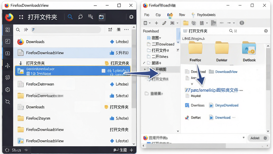
Task: Select the 二开bowloaed tree item
Action: tap(161, 44)
